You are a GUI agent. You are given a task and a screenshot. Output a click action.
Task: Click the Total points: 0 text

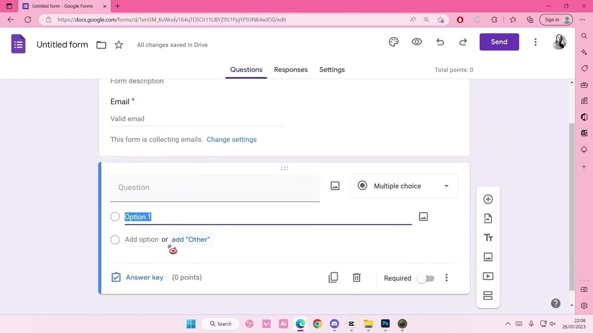point(454,70)
